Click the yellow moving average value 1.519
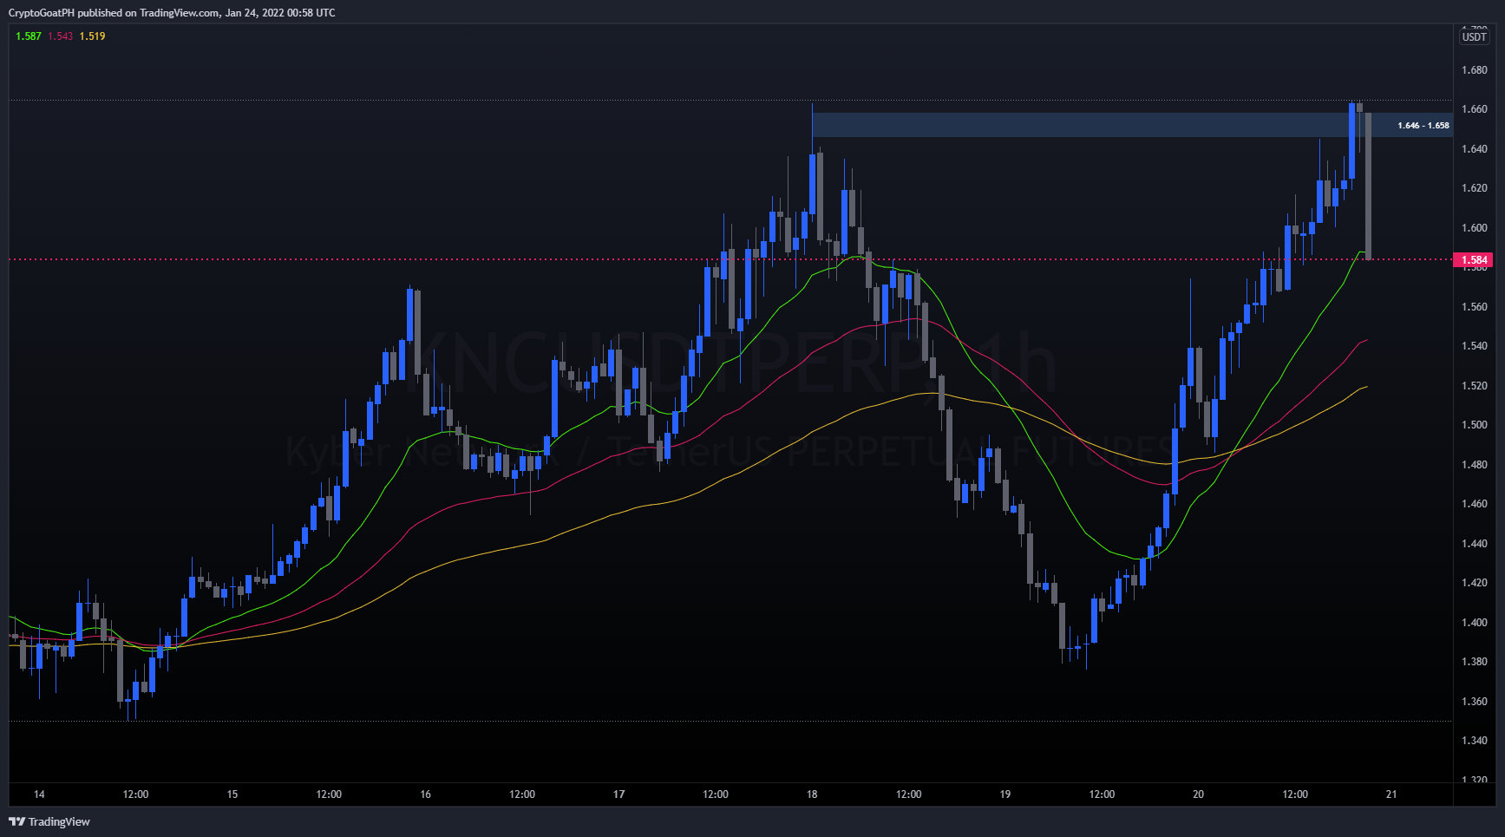The width and height of the screenshot is (1505, 837). (x=92, y=36)
